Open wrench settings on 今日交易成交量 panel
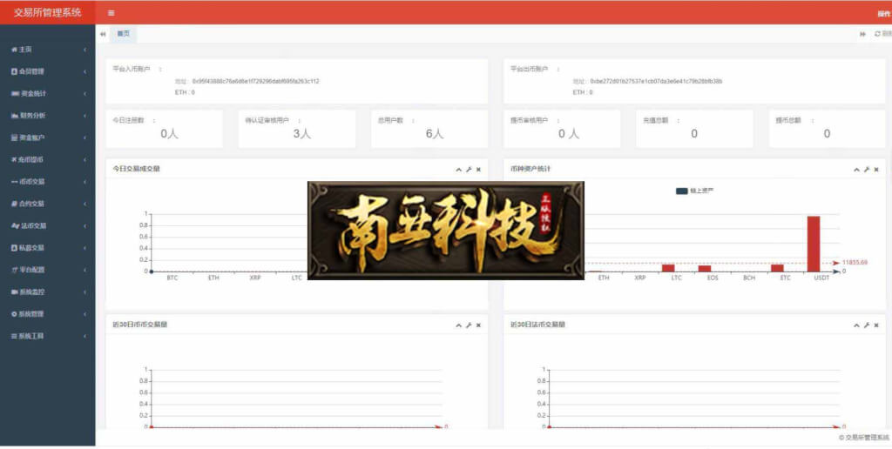Image resolution: width=892 pixels, height=449 pixels. coord(469,170)
